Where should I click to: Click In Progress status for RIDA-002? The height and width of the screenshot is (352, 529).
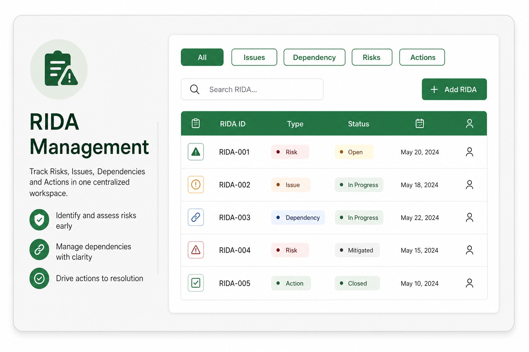[359, 185]
